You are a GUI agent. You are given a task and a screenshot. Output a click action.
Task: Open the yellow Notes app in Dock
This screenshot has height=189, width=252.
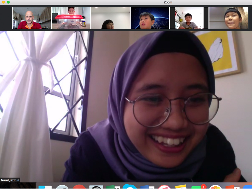tap(181, 187)
